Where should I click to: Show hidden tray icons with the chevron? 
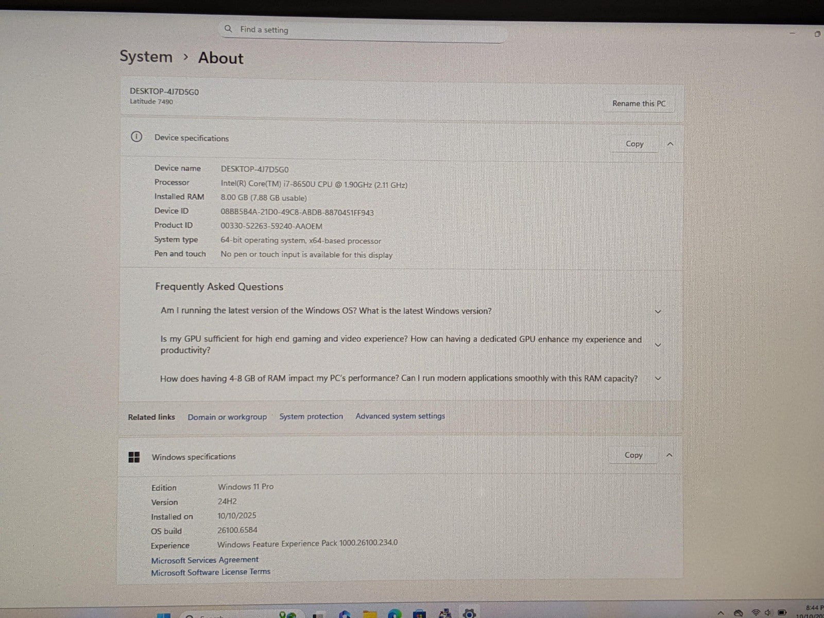click(x=720, y=613)
